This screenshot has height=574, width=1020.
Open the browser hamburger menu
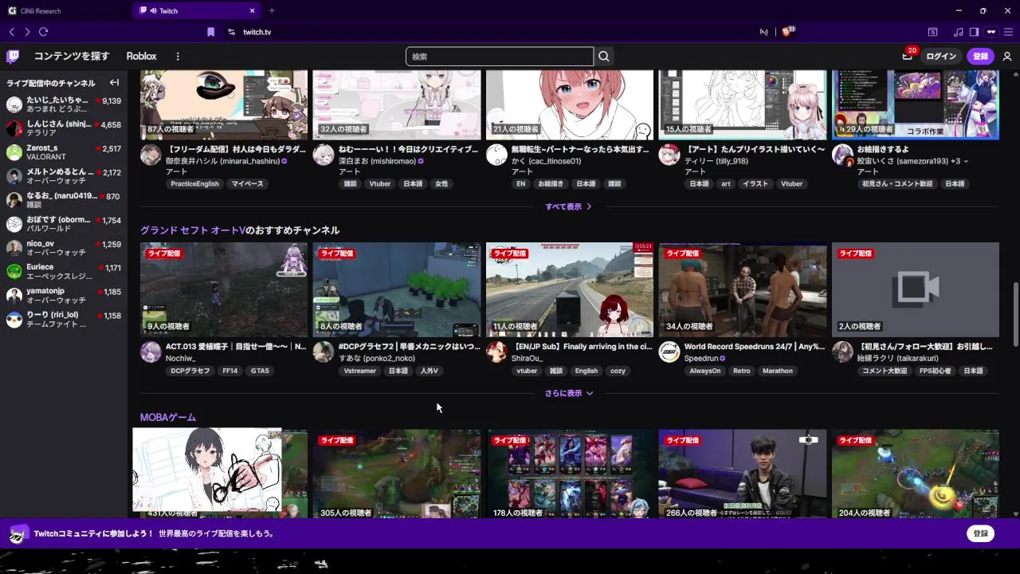click(1008, 32)
